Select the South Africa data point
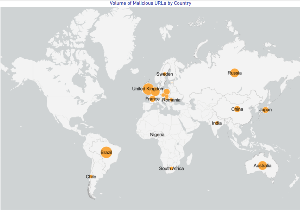300x210 pixels. [172, 168]
